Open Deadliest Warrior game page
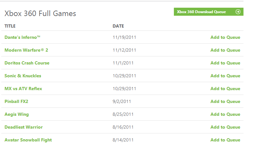Viewport: 273px width, 153px height. (x=23, y=127)
